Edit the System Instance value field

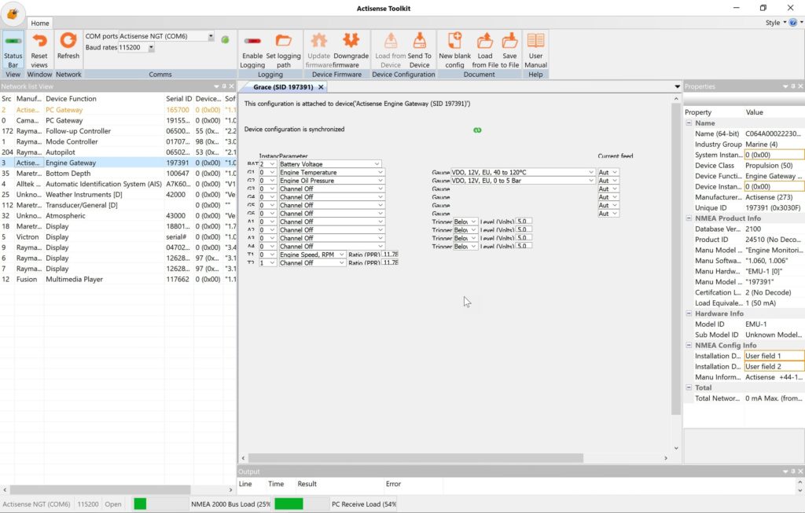(774, 155)
